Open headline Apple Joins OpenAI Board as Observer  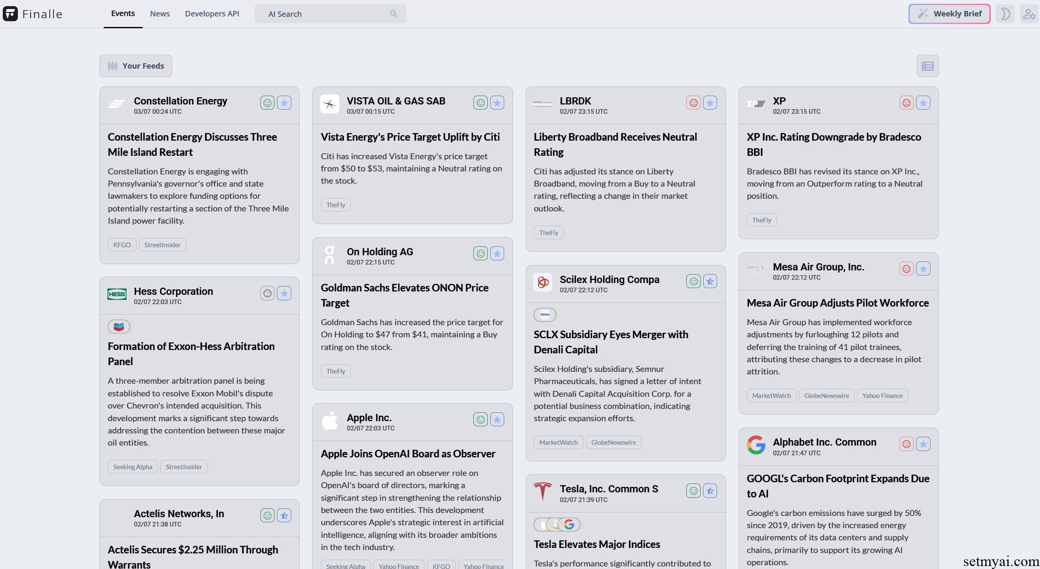point(408,454)
